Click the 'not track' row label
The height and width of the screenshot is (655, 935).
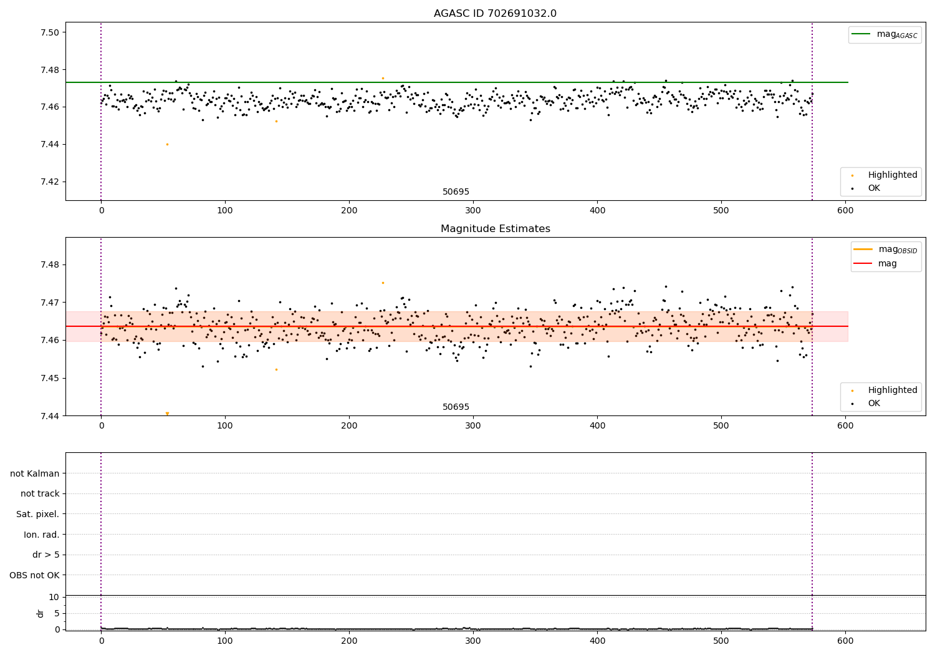40,493
